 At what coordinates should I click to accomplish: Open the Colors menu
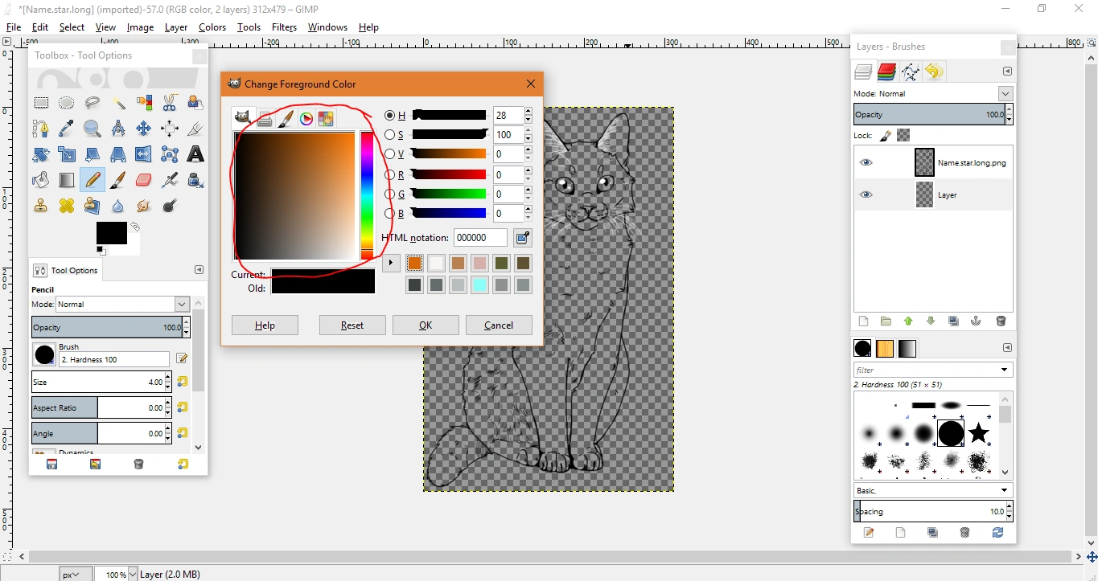pos(212,27)
